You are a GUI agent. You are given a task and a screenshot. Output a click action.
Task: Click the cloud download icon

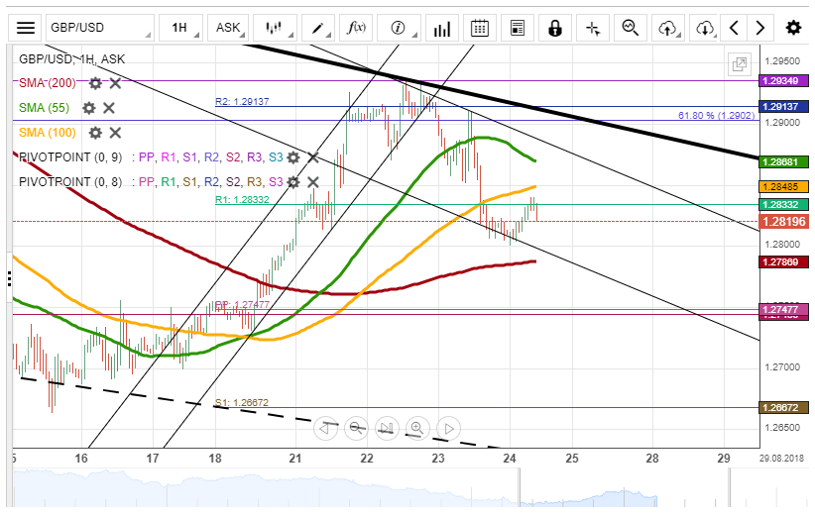pos(704,28)
